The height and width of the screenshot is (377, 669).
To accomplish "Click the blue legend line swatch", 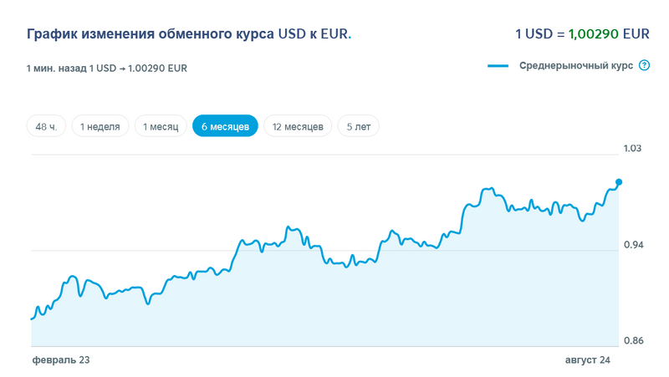I will click(498, 66).
